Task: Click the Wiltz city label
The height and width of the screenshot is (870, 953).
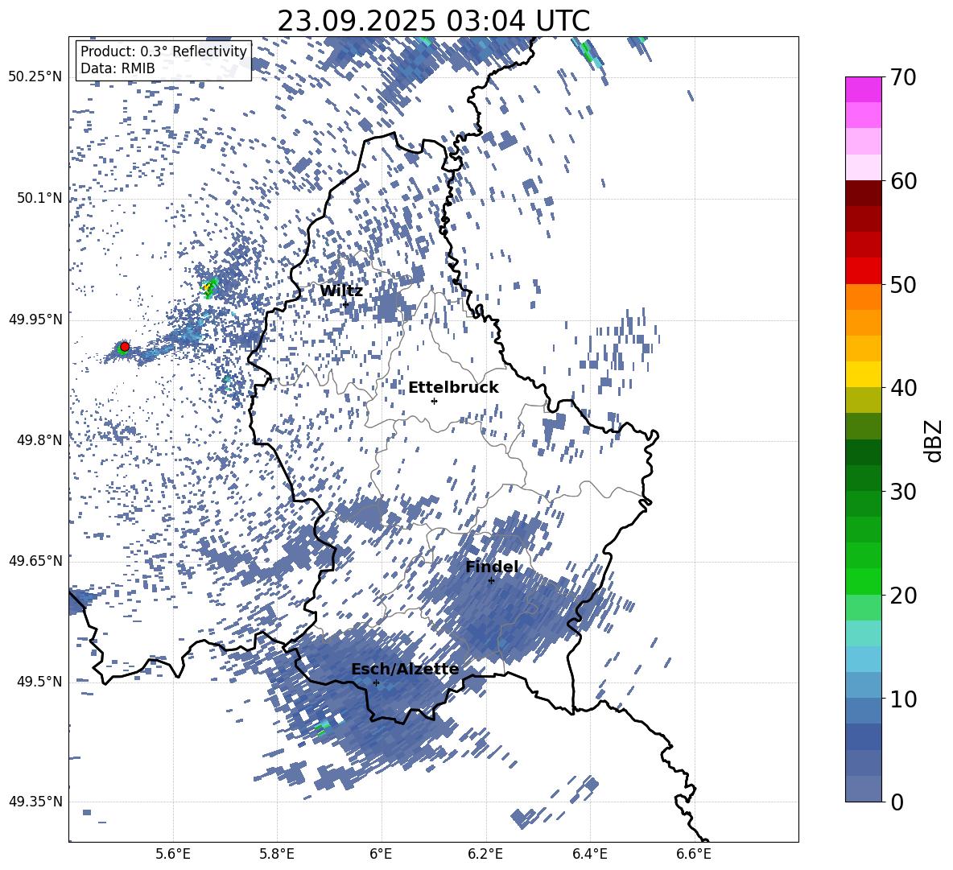Action: pyautogui.click(x=341, y=291)
